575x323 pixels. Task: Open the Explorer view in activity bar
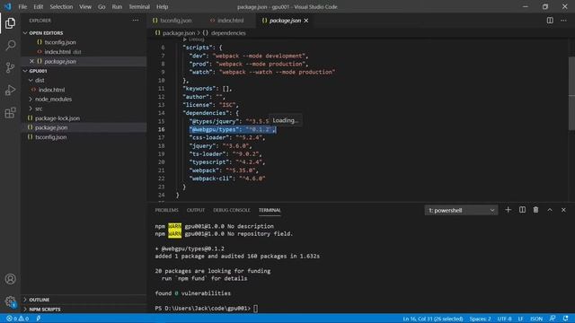(10, 23)
